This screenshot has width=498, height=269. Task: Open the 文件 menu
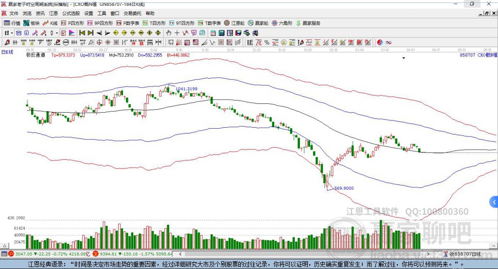(x=14, y=13)
